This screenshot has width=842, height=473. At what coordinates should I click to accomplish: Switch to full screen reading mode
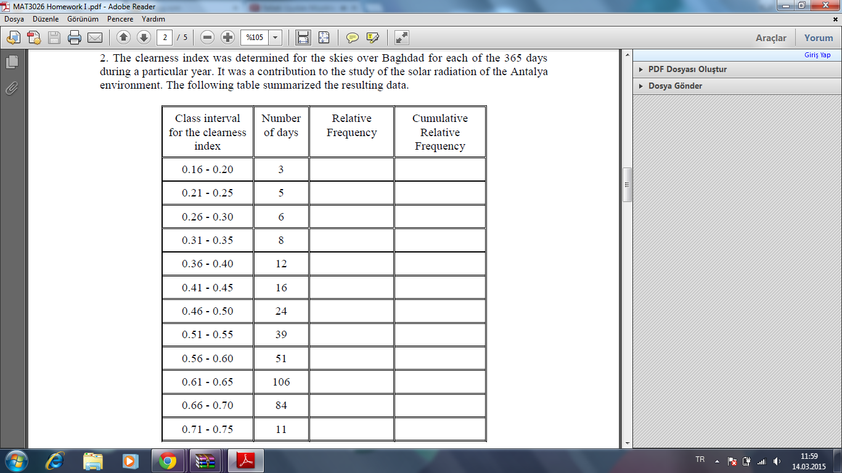[401, 37]
